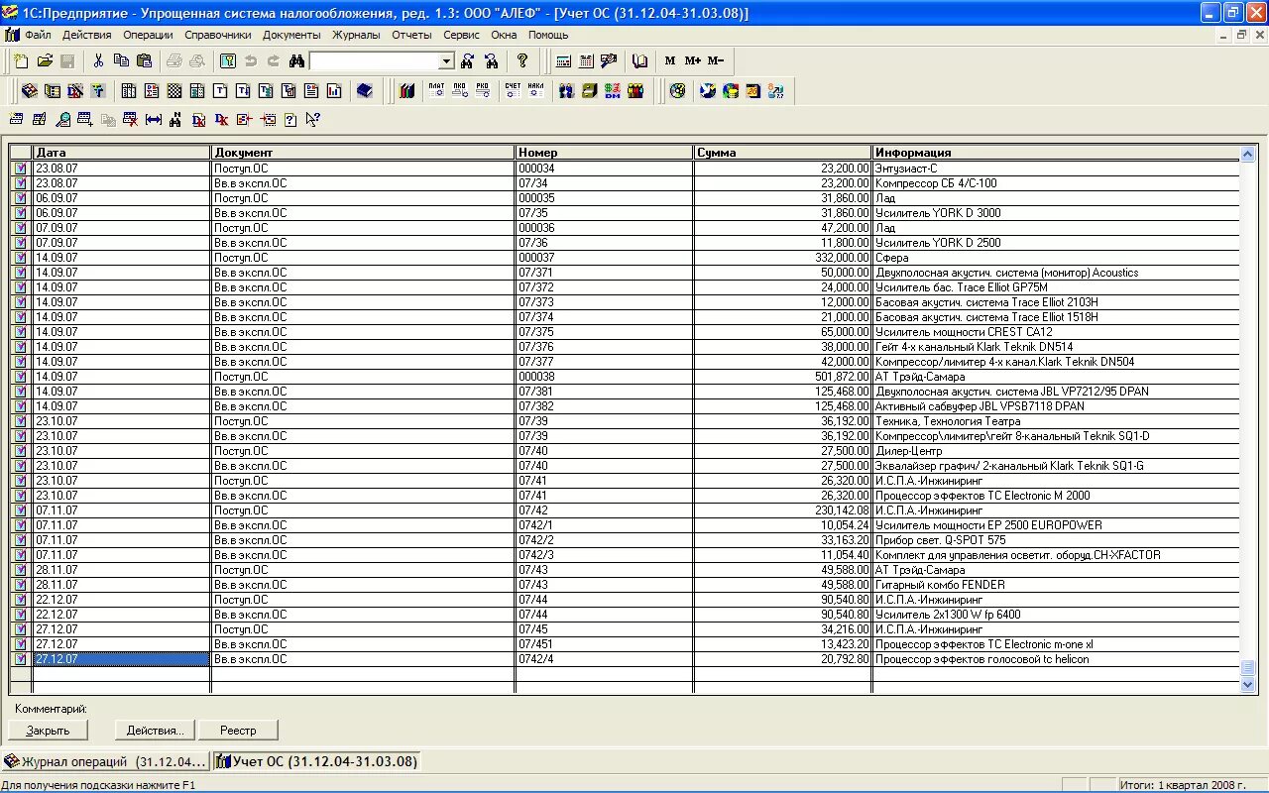Click the colored books journals icon
This screenshot has height=793, width=1269.
point(406,90)
